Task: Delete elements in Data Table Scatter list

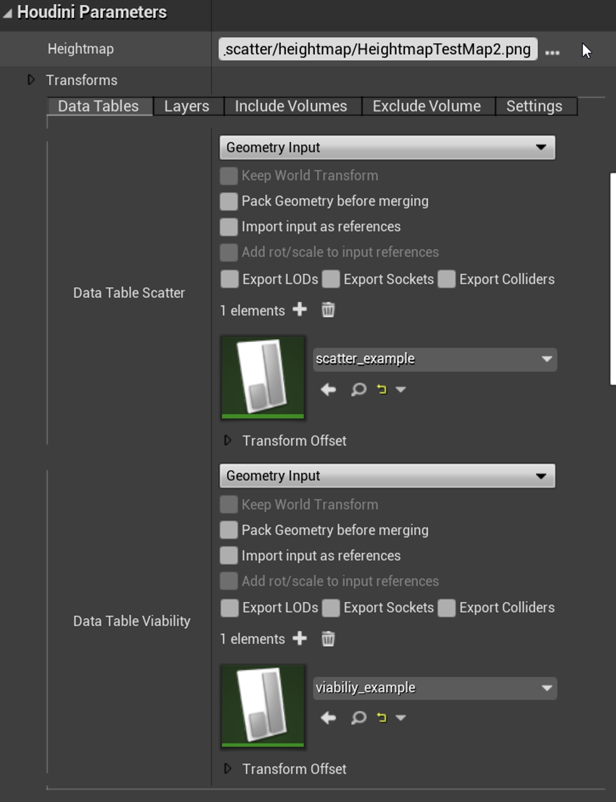Action: coord(328,309)
